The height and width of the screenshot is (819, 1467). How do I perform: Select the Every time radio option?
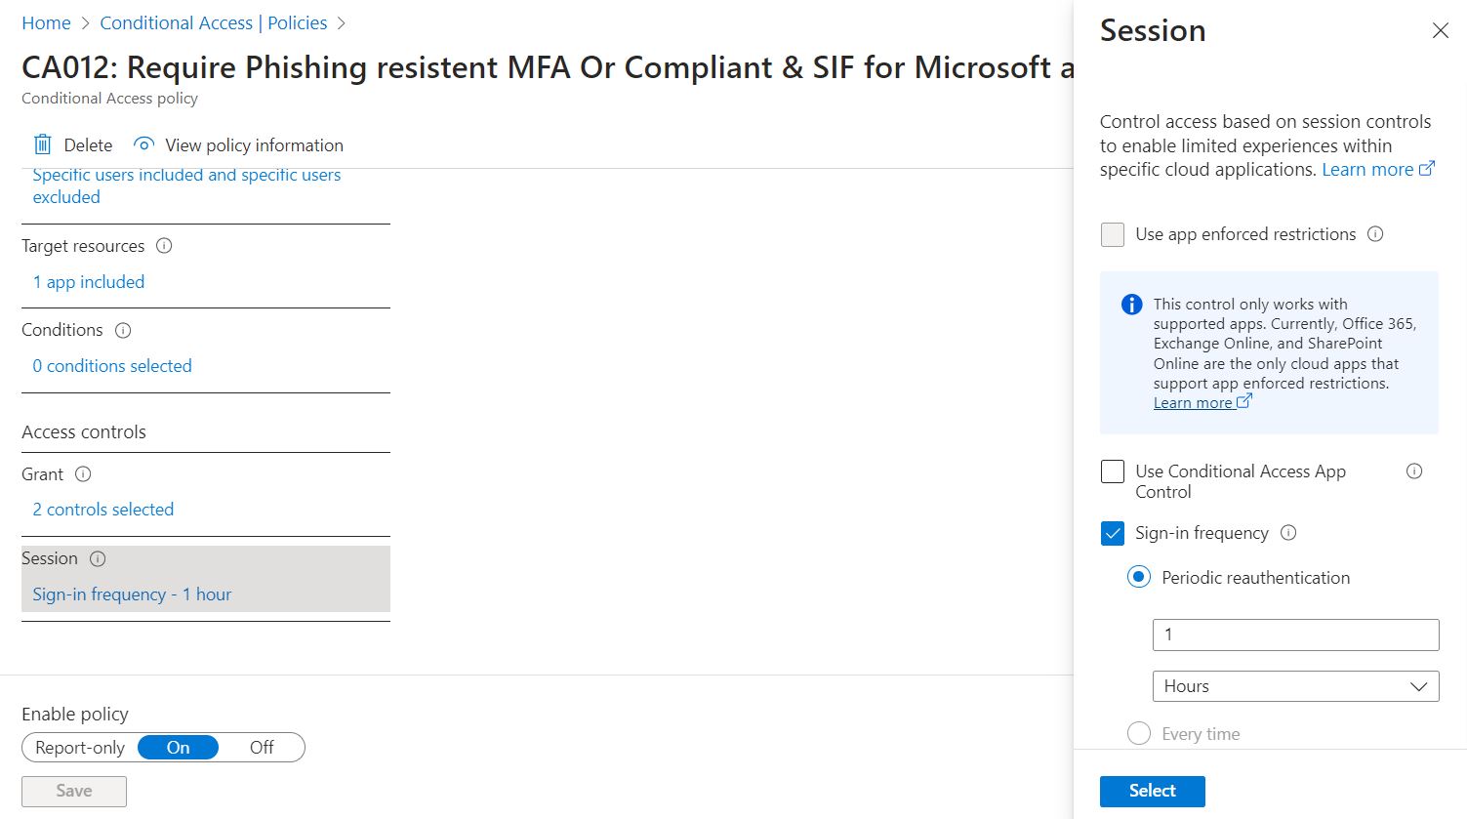click(x=1139, y=734)
